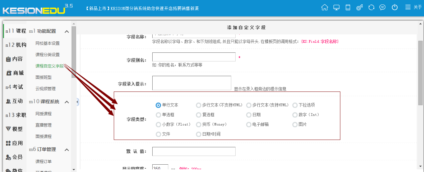The image size is (424, 172).
Task: Go to 直播管理 page
Action: tap(44, 125)
